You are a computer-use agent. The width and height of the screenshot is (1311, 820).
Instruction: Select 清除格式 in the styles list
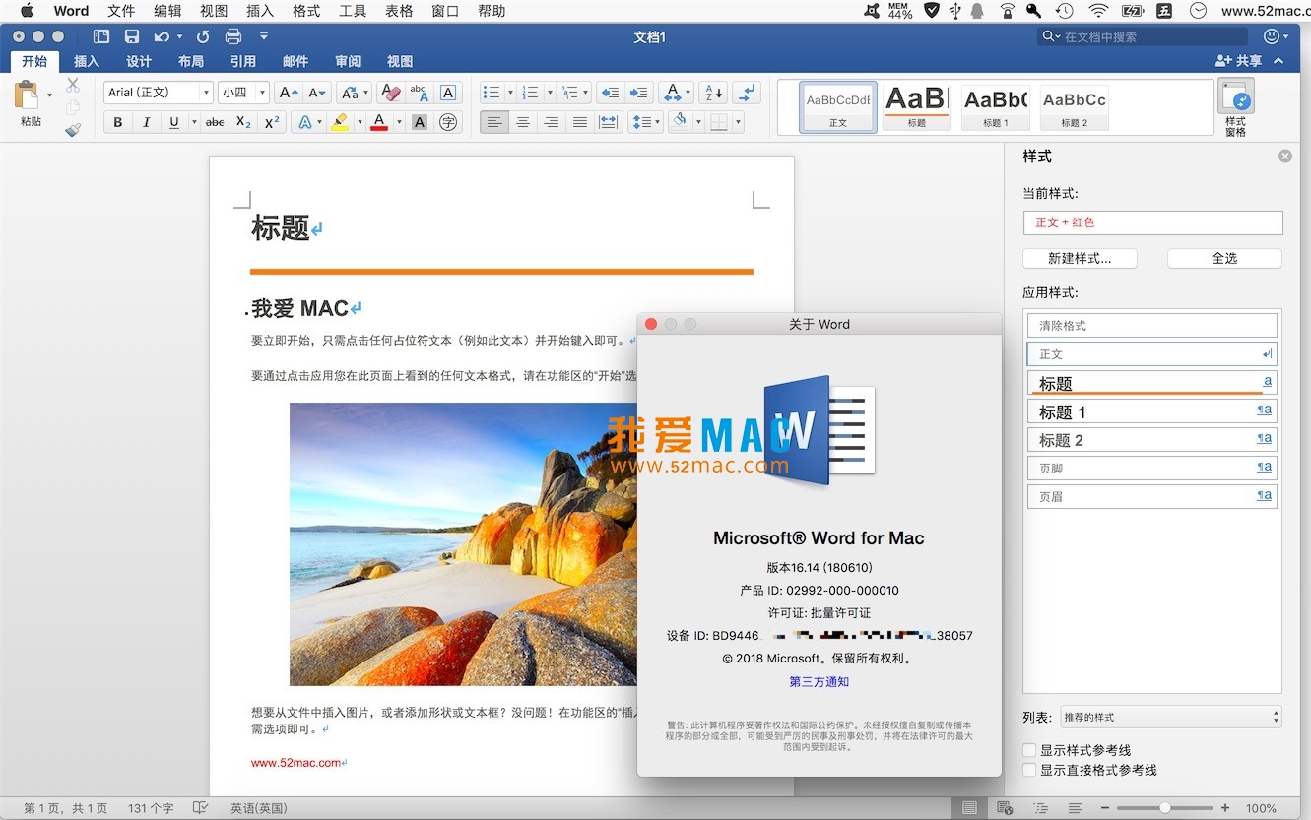(1151, 326)
